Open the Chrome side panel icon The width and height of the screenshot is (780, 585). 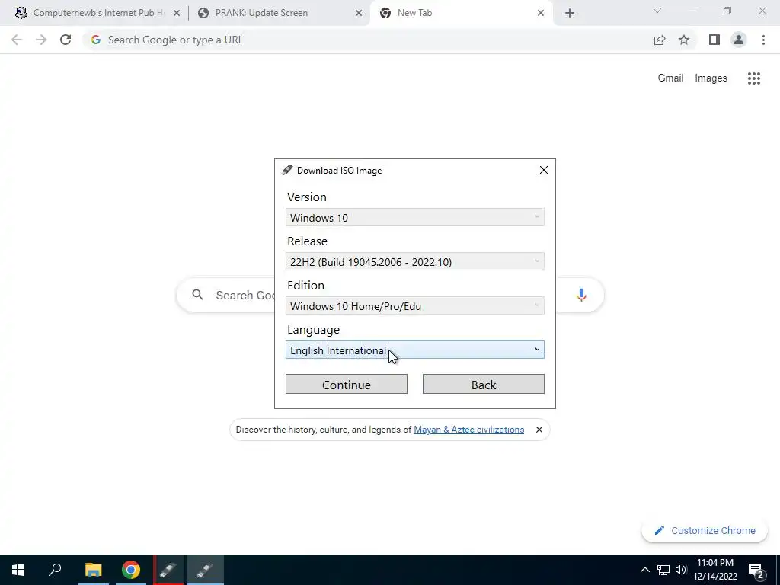point(714,40)
